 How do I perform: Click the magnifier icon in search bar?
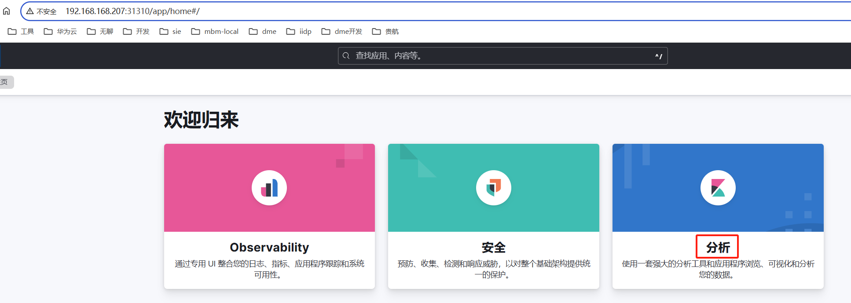tap(346, 56)
